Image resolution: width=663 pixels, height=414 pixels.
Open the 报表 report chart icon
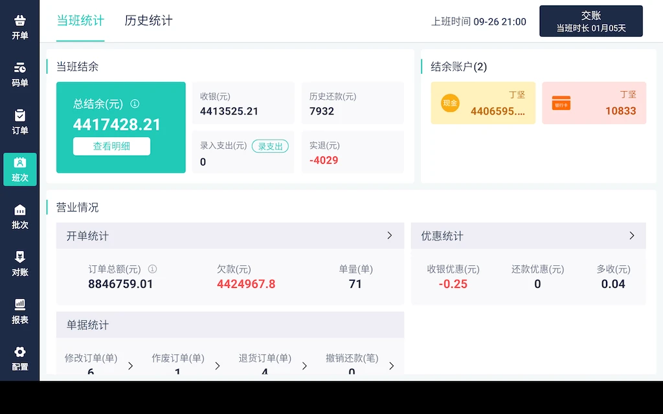[x=20, y=305]
